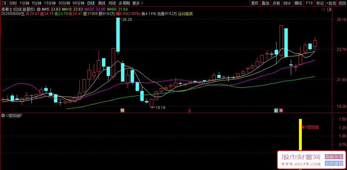Screen dimensions: 347x170
Task: Expand the main chart indicator dropdown arrow
Action: click(39, 9)
